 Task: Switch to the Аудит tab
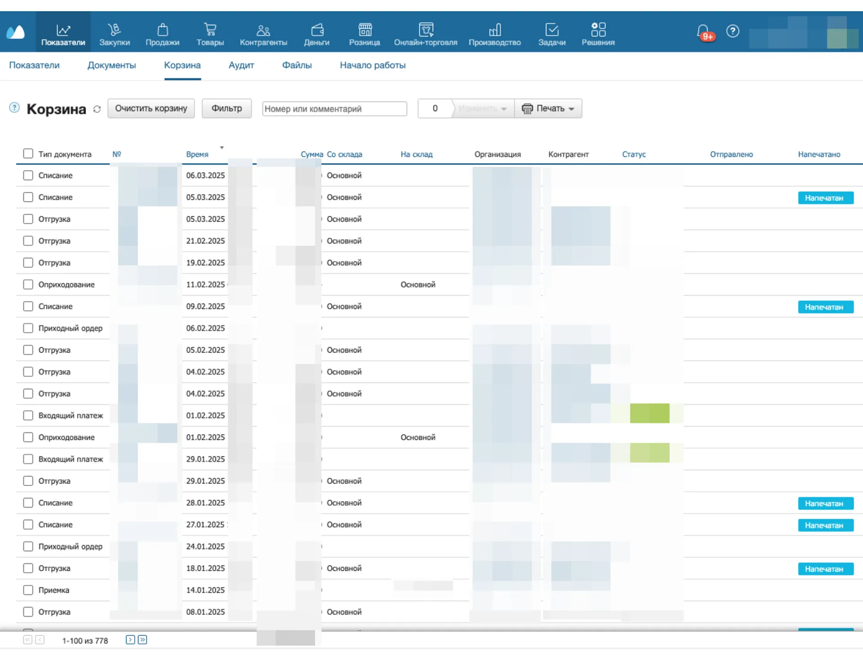241,65
